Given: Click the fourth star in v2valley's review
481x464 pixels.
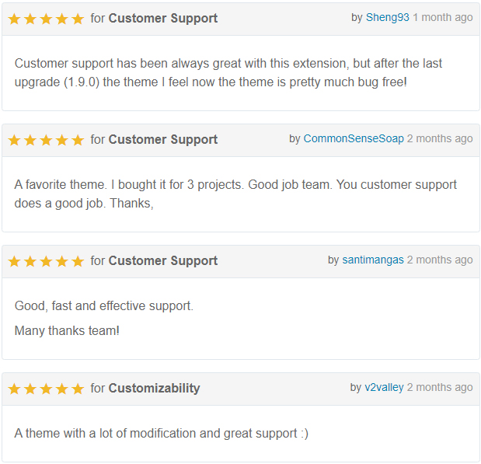Looking at the screenshot, I should point(62,389).
